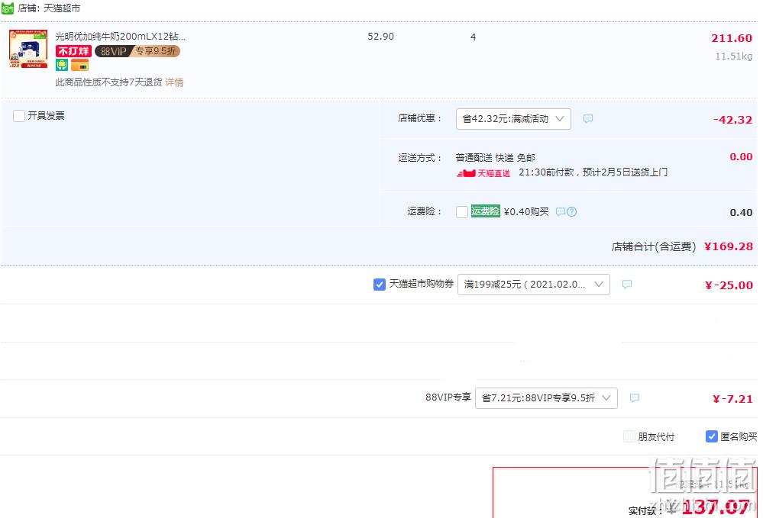Click the green 运费险 label
Viewport: 763px width, 518px height.
pyautogui.click(x=485, y=211)
